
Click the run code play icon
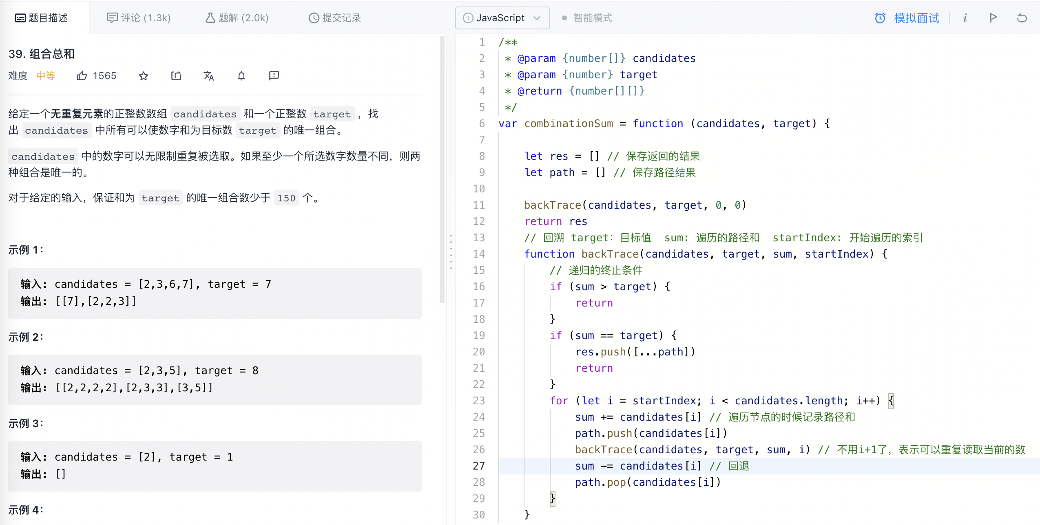[993, 18]
